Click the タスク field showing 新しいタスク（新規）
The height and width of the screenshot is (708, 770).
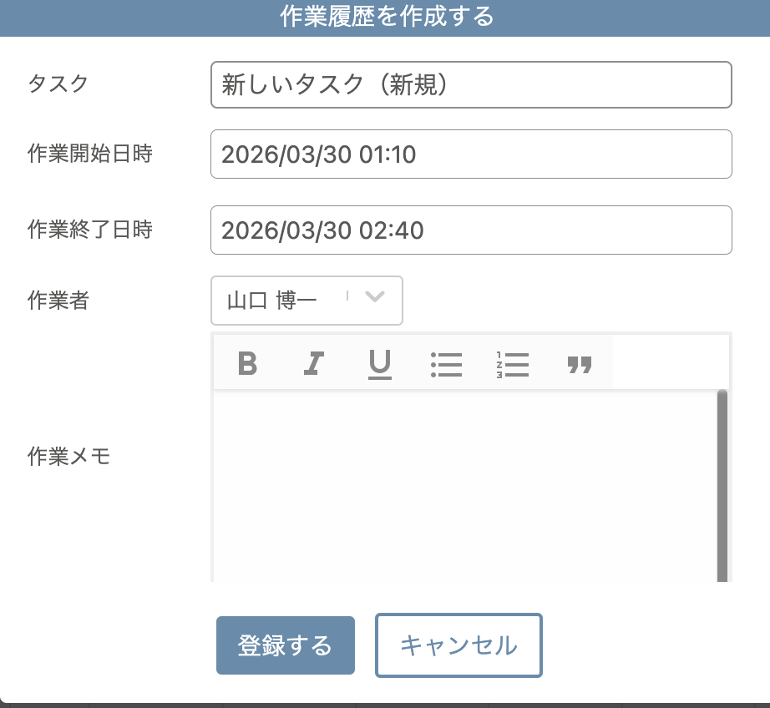pos(471,84)
